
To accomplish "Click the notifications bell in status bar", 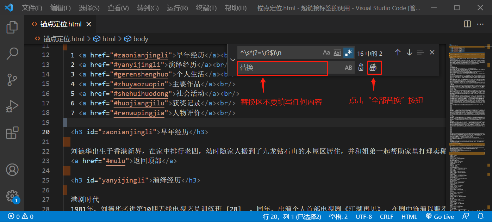I will pos(481,216).
